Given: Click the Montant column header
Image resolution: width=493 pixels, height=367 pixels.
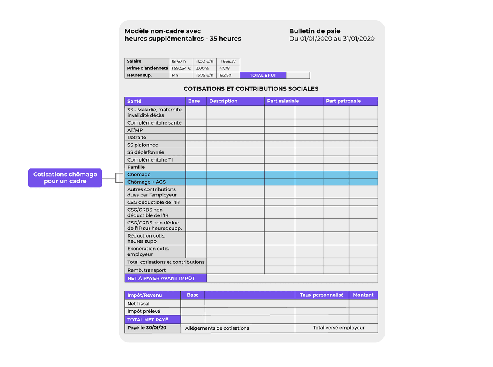Looking at the screenshot, I should (363, 295).
